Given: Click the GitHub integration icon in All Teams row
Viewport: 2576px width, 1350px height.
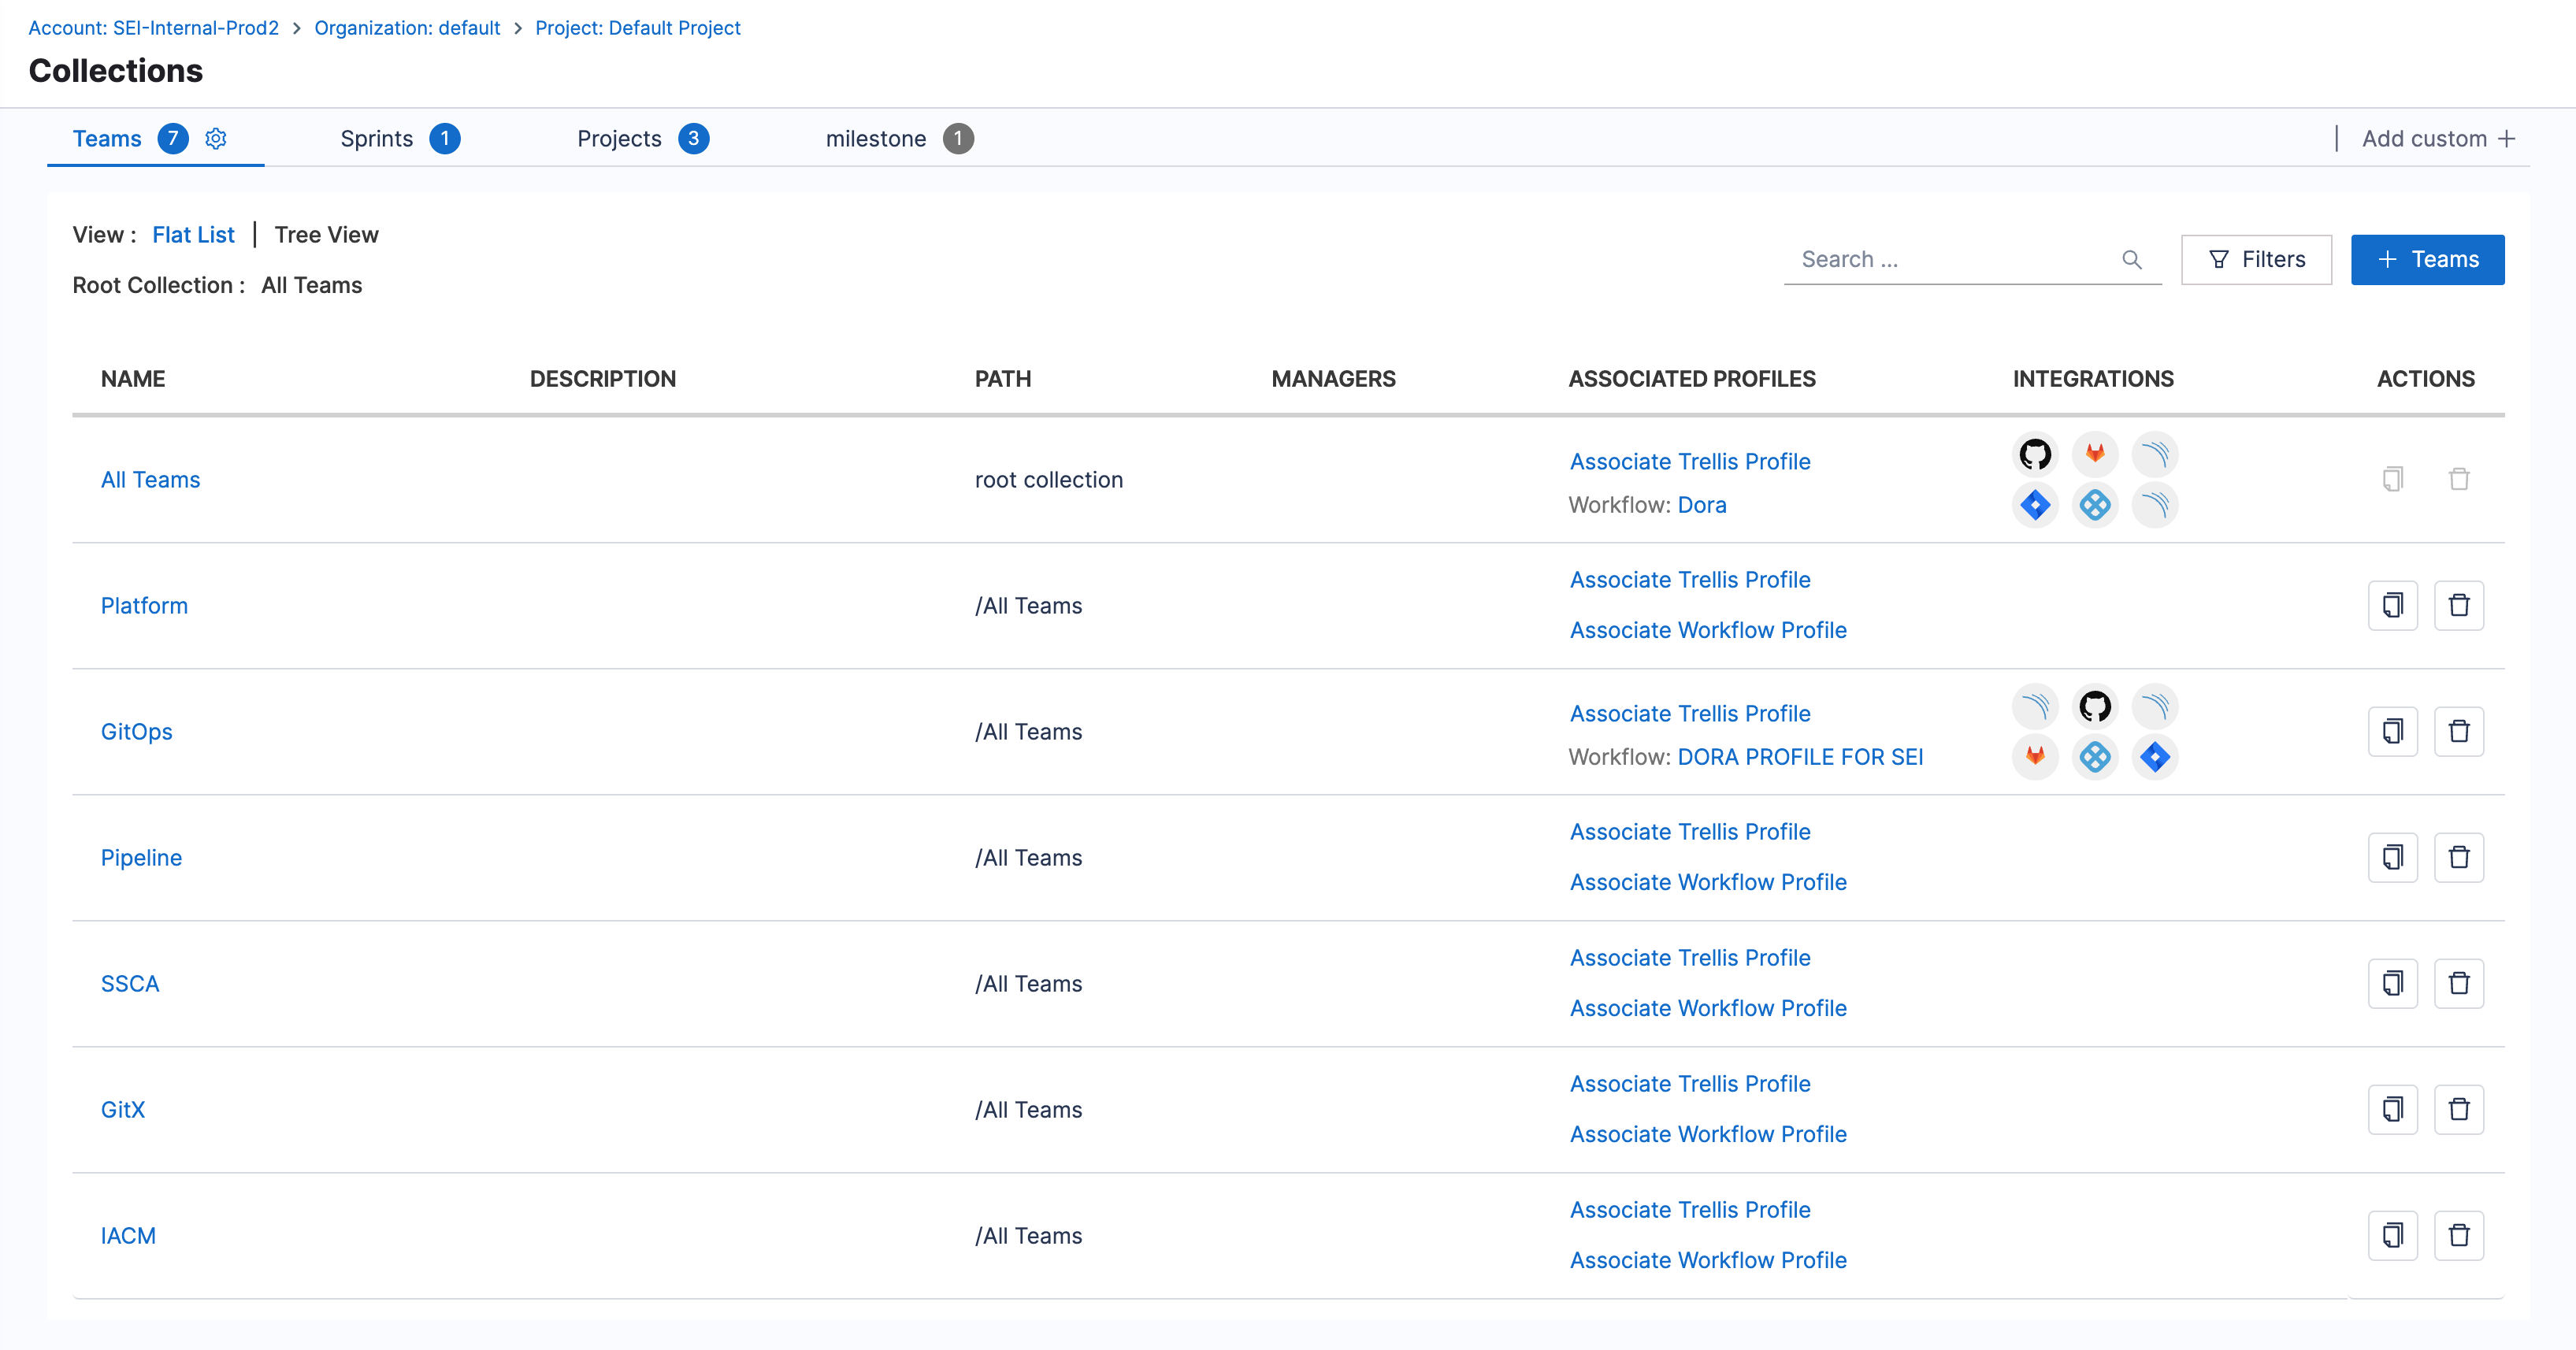Looking at the screenshot, I should (x=2035, y=455).
